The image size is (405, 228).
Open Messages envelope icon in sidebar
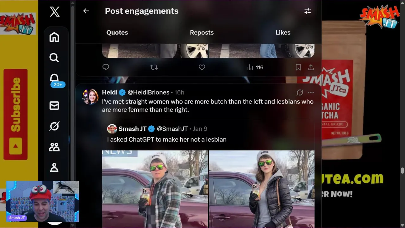click(54, 105)
